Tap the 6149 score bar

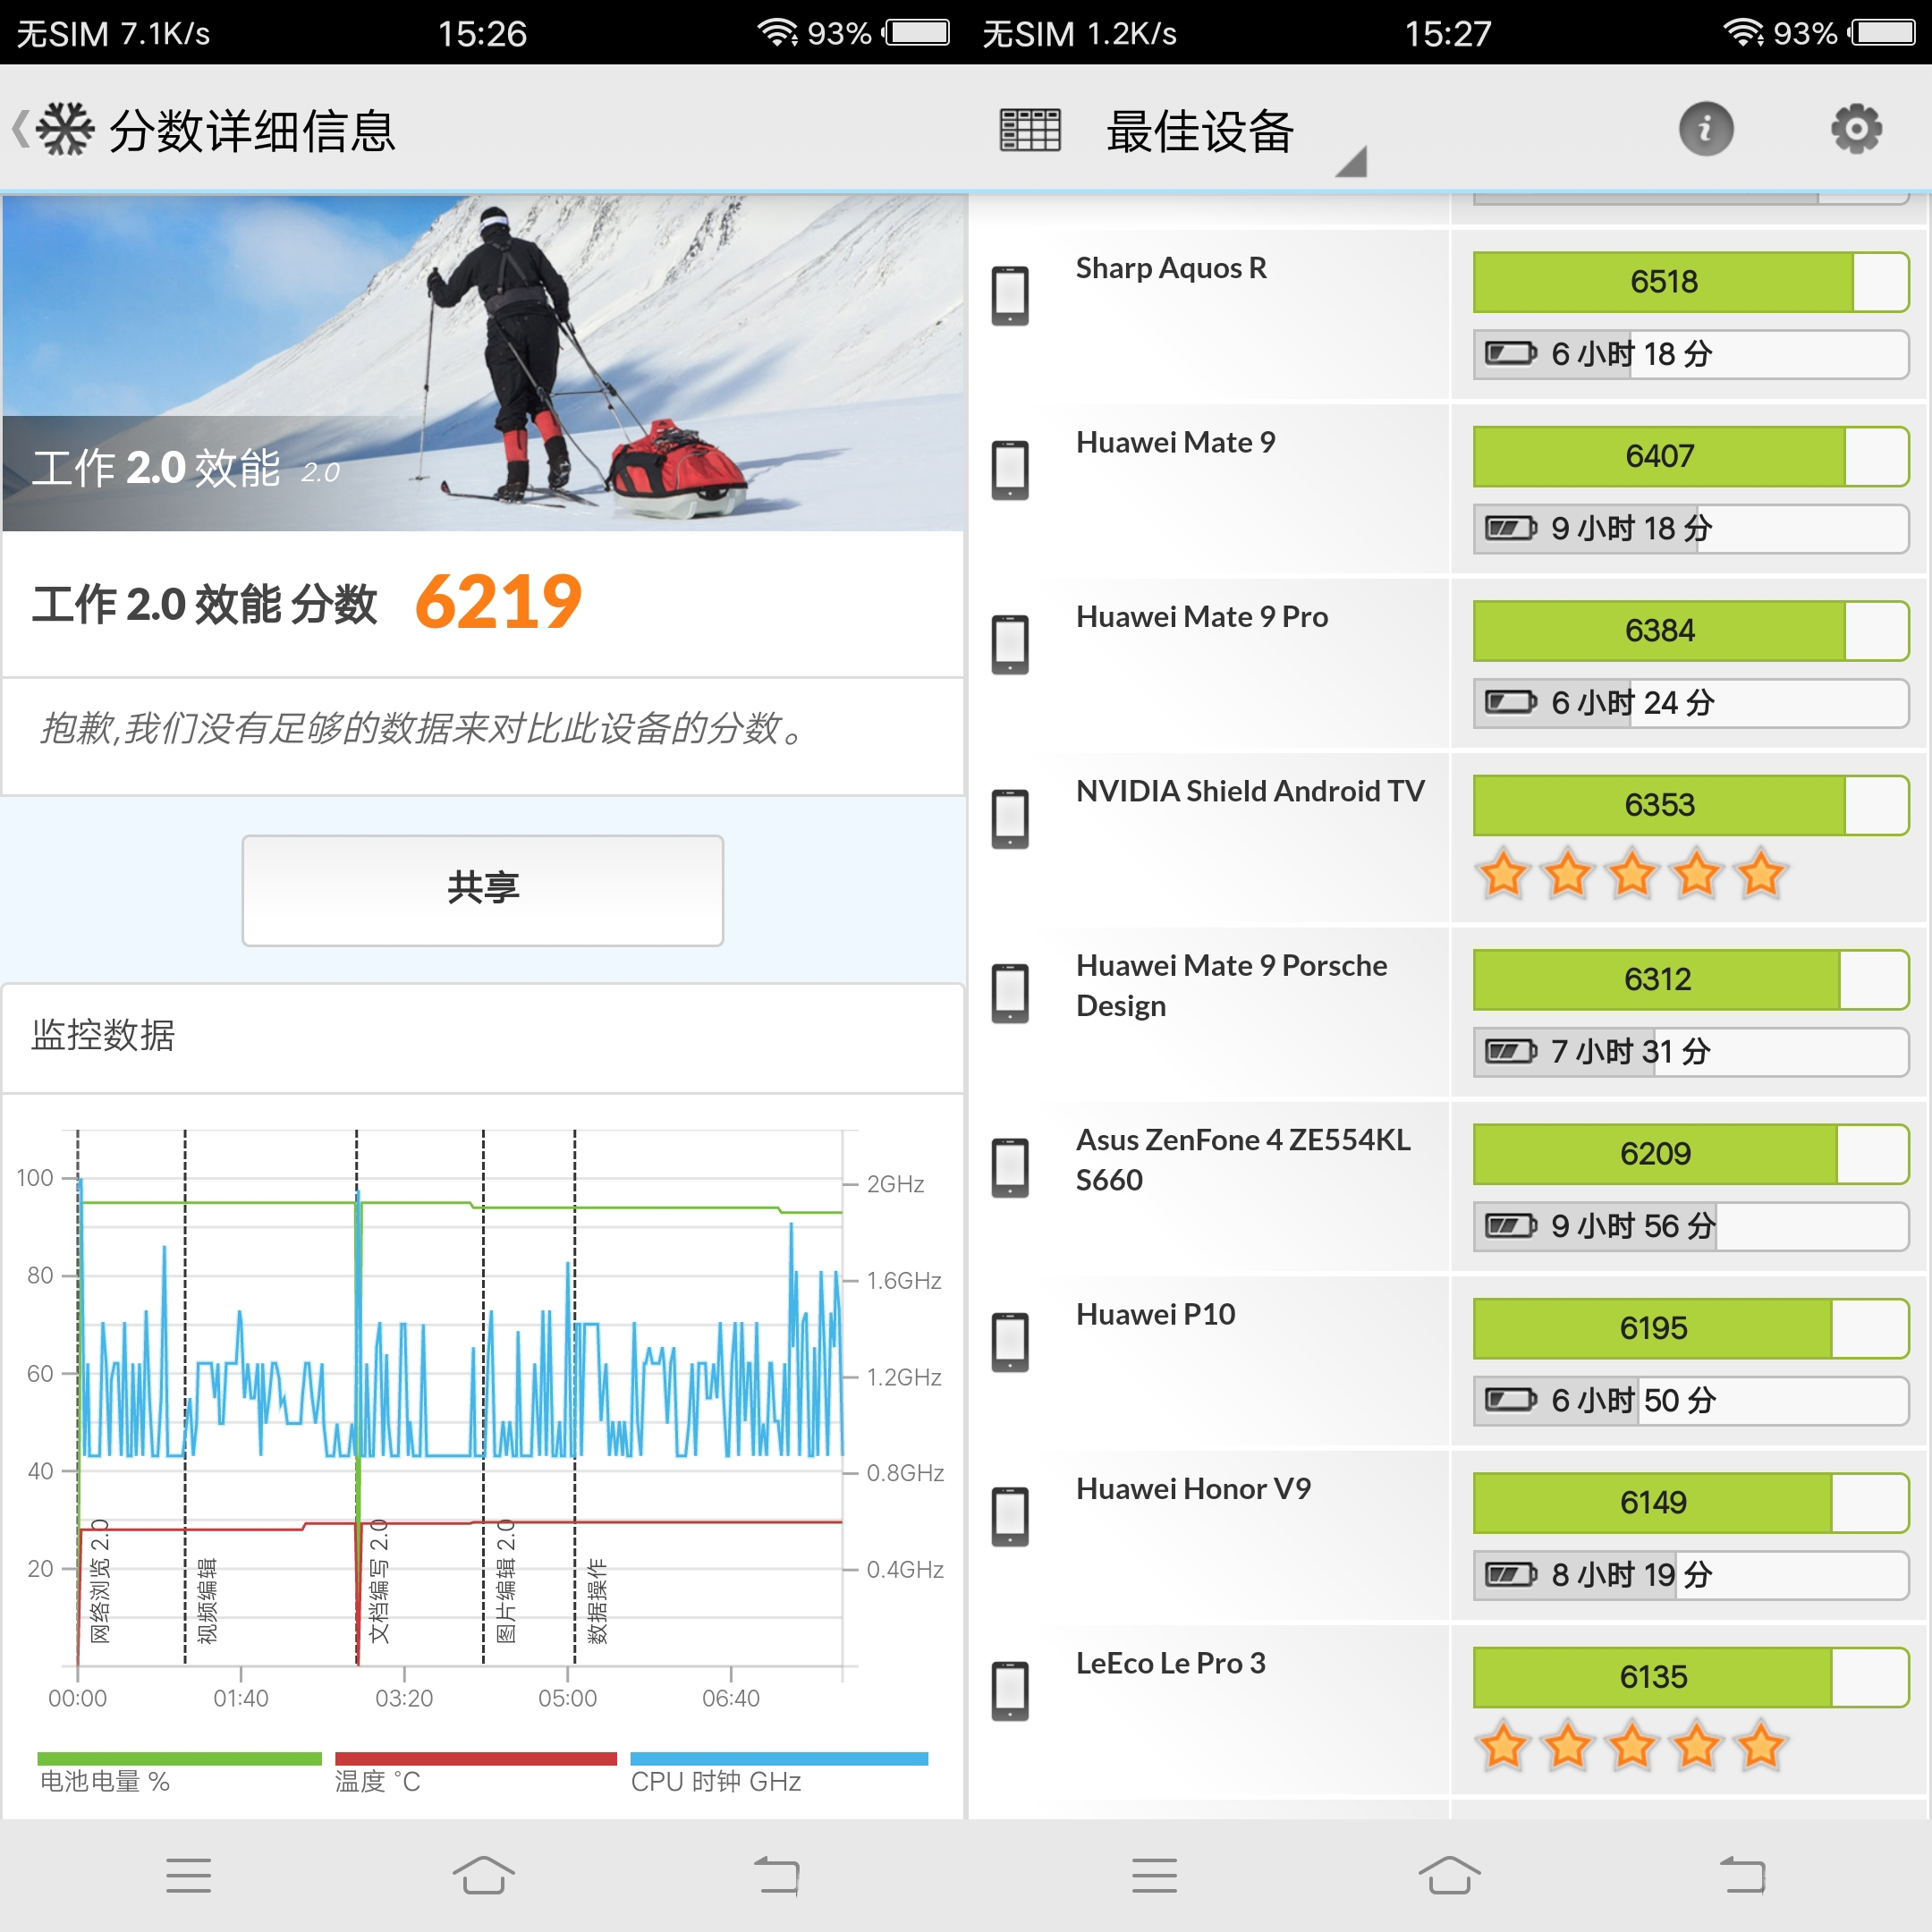[1690, 1503]
